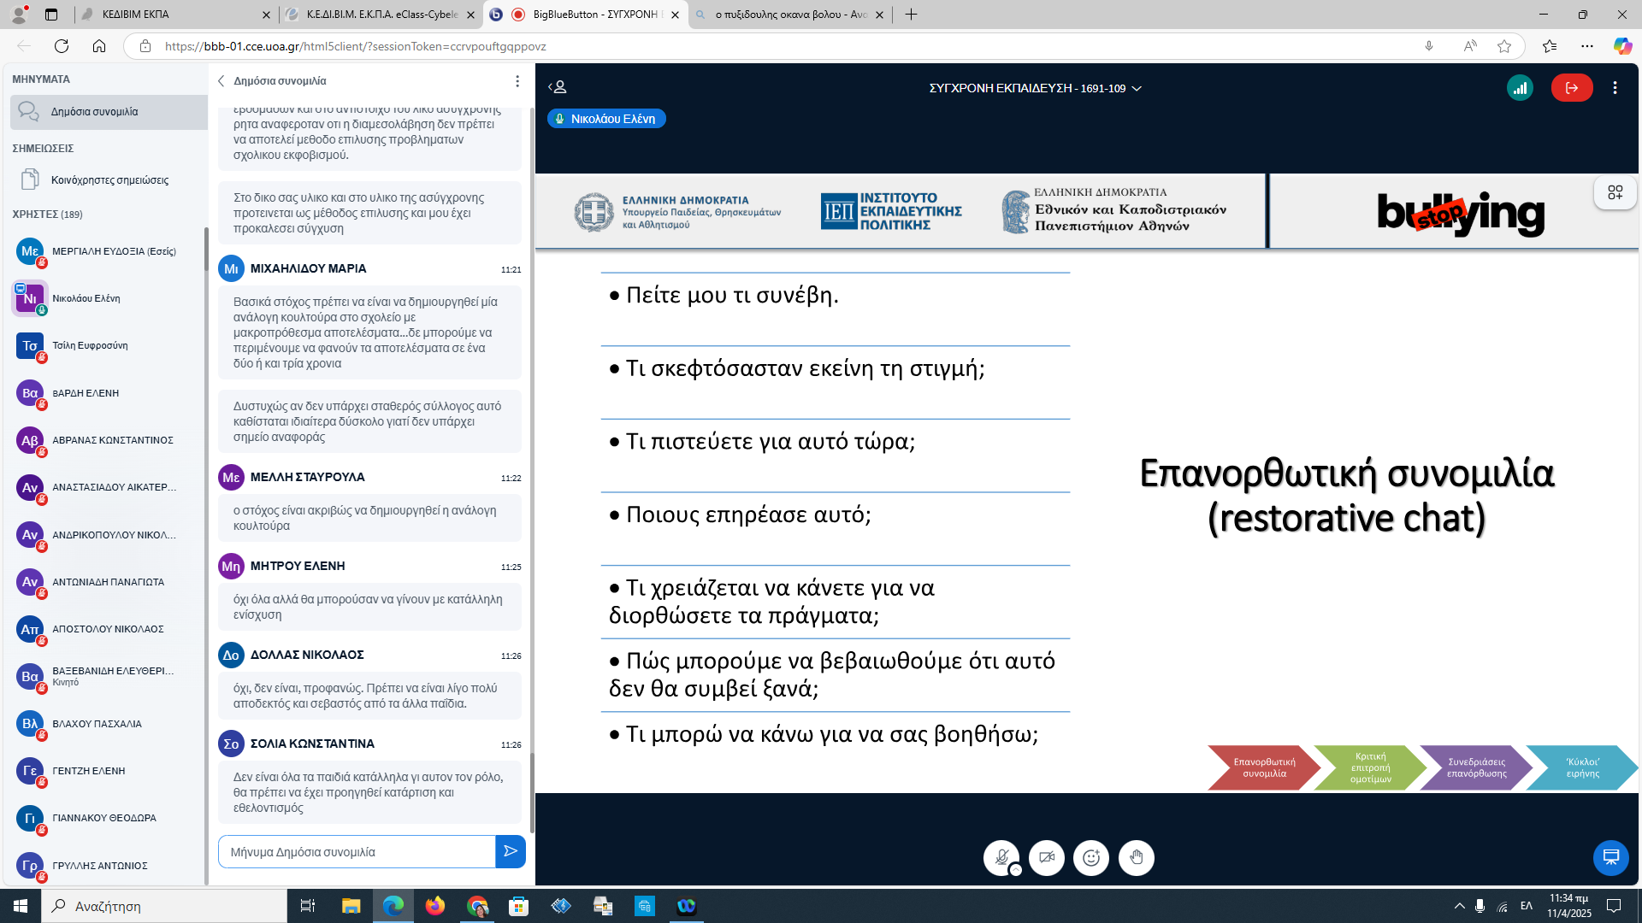The width and height of the screenshot is (1642, 923).
Task: Open File Explorer from taskbar
Action: (x=351, y=906)
